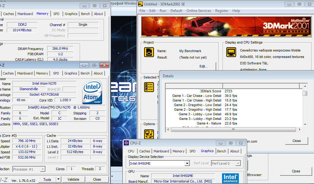Switch to Mainboard tab in bottom CPU-Z window
314x184 pixels.
tap(161, 151)
